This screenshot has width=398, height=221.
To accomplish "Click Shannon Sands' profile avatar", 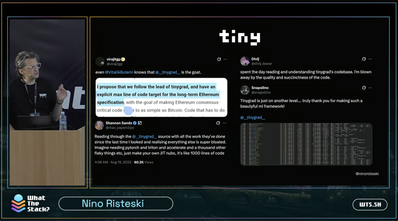I will (99, 125).
